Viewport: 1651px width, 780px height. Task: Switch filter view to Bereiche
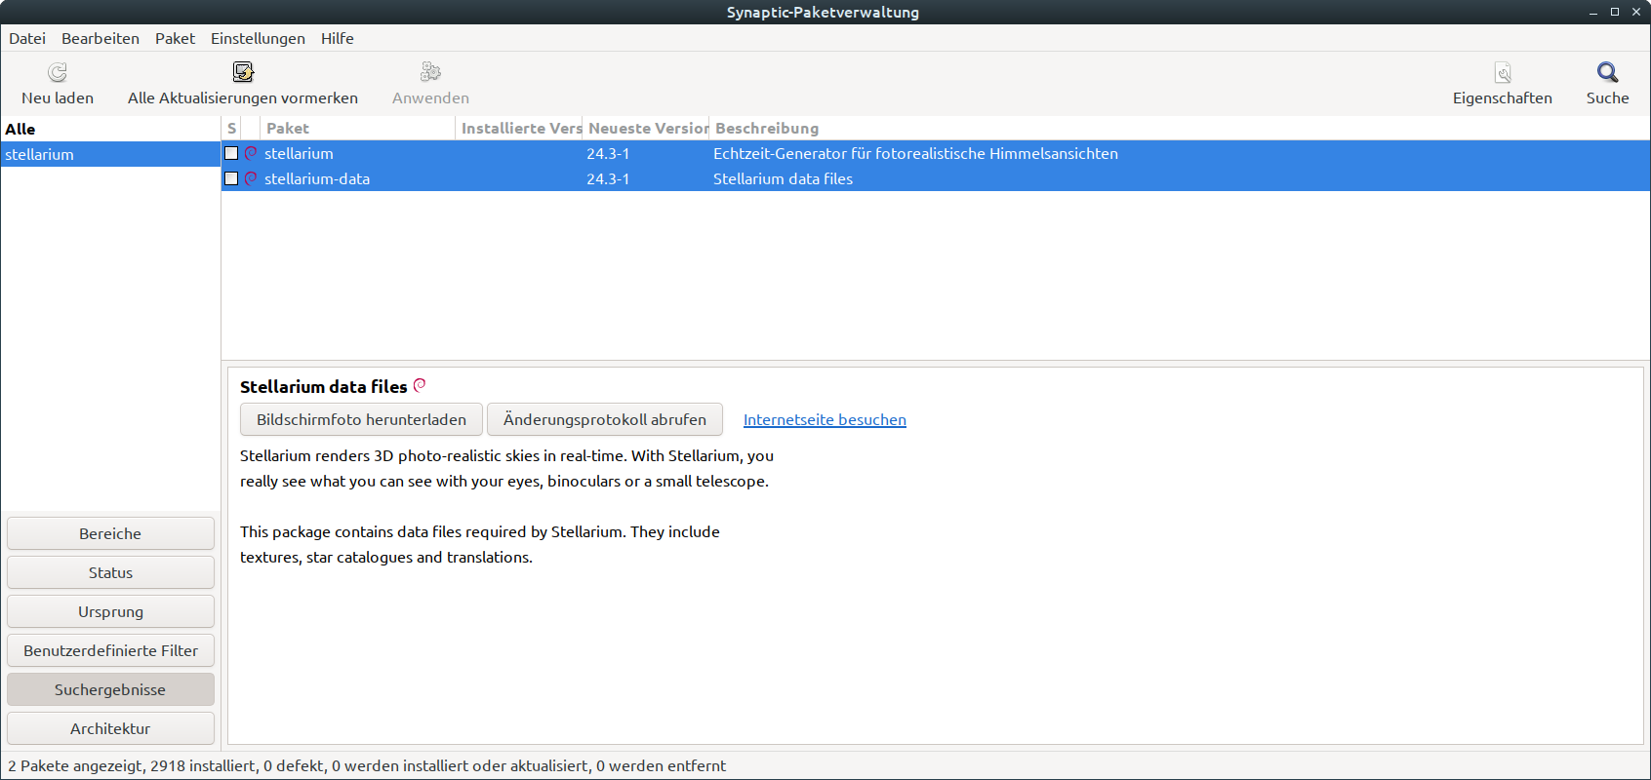(x=110, y=533)
